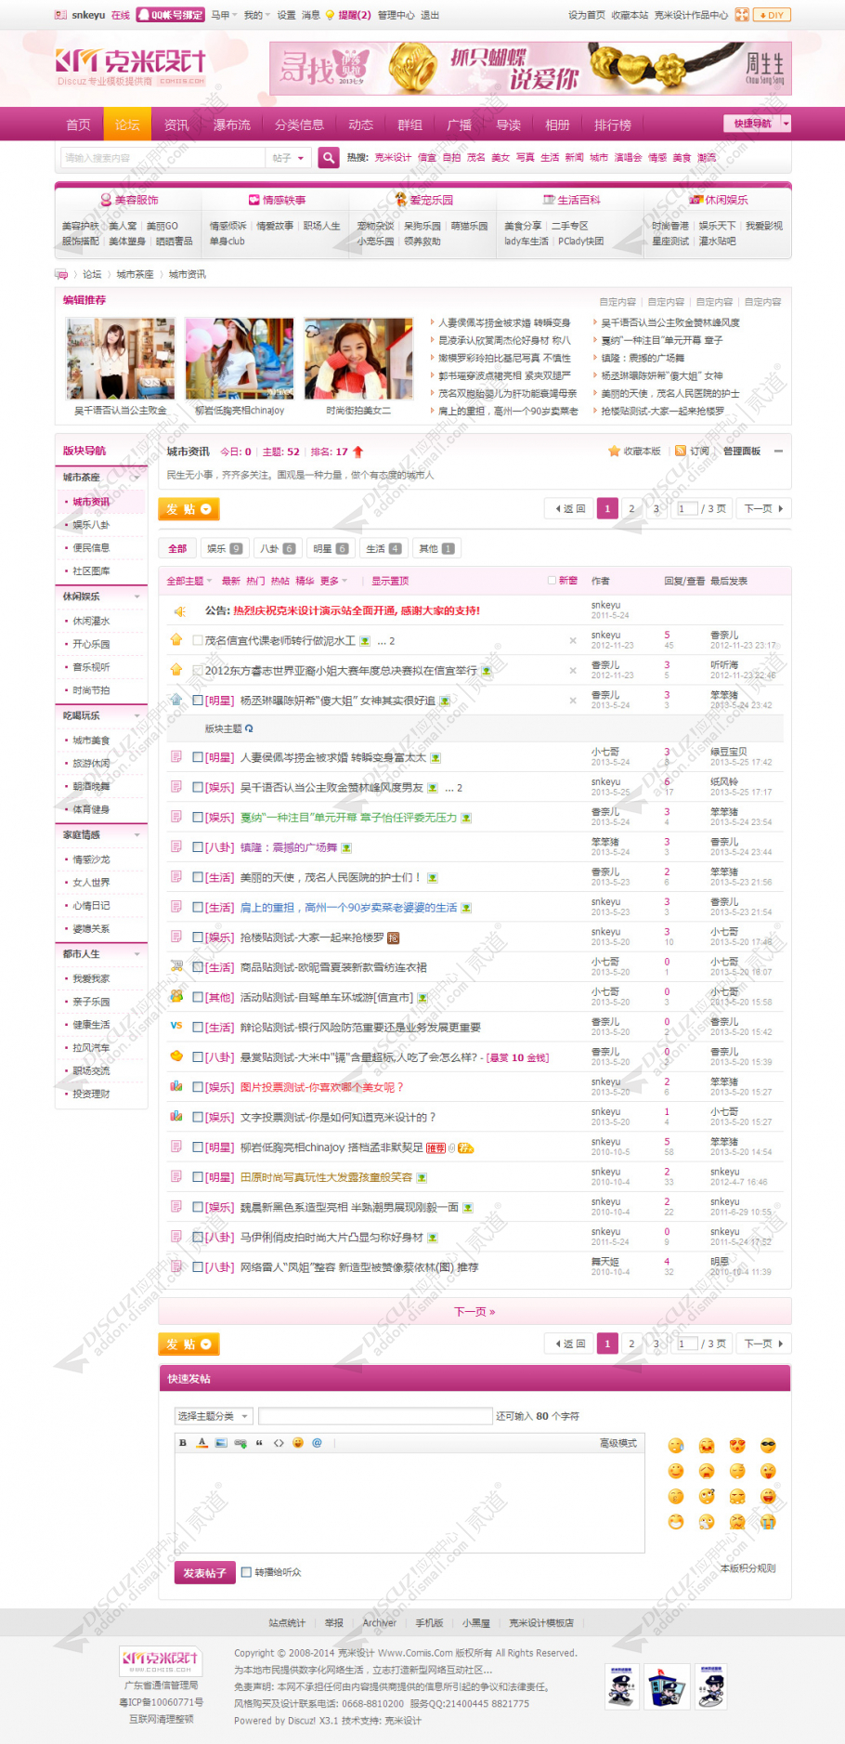Image resolution: width=845 pixels, height=1744 pixels.
Task: Click the upper 发帖 new post button
Action: (x=188, y=509)
